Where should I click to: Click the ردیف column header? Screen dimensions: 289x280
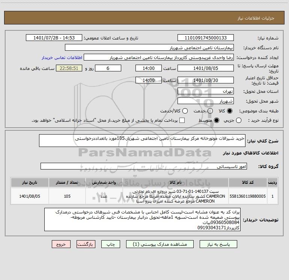[x=272, y=182]
